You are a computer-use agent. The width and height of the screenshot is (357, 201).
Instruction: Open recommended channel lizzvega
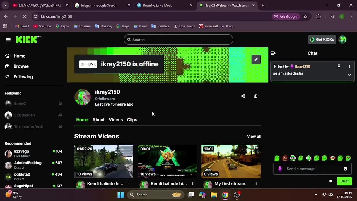point(33,154)
